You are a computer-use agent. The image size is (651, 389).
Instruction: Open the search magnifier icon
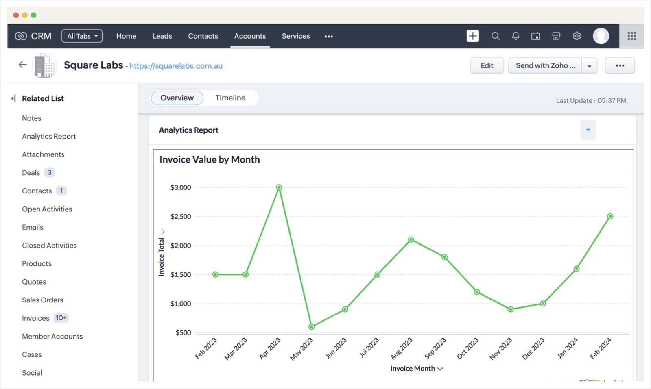[x=496, y=36]
